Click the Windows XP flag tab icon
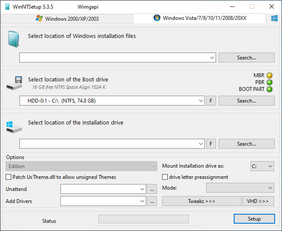Screen dimensions: 282x231 [39, 19]
